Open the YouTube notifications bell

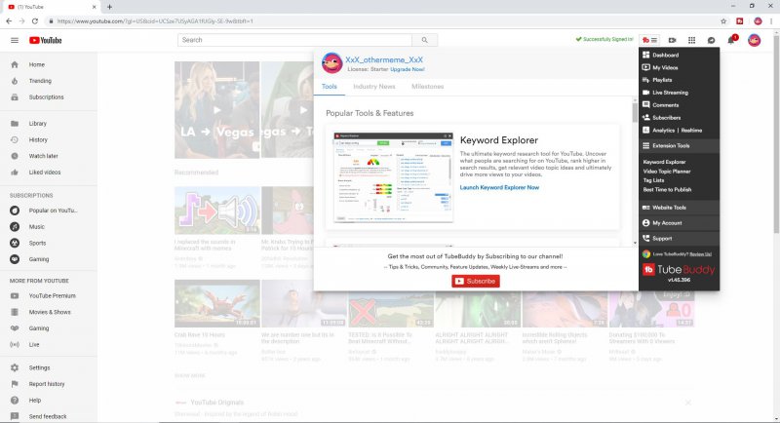pyautogui.click(x=732, y=40)
